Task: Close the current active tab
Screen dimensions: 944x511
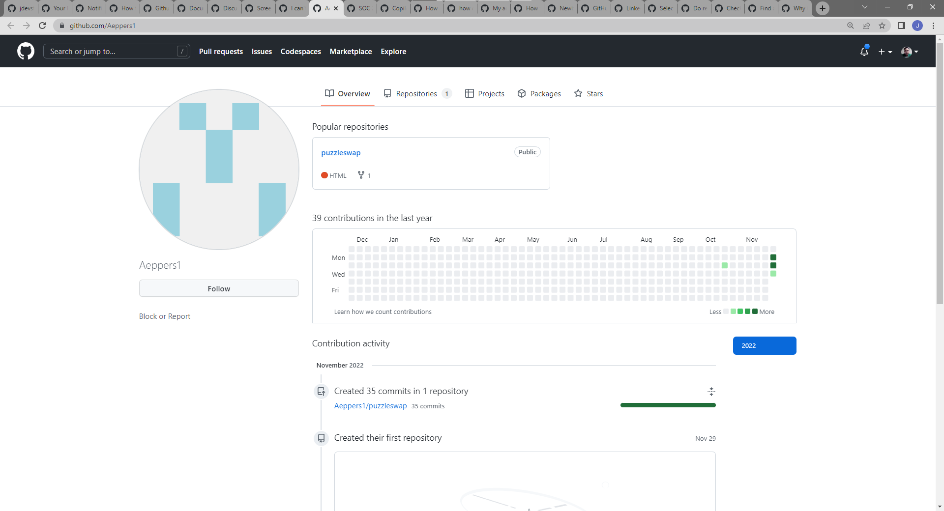Action: pyautogui.click(x=336, y=8)
